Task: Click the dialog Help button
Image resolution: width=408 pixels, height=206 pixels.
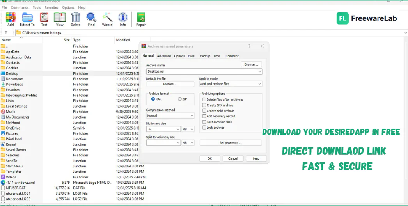Action: click(x=256, y=158)
